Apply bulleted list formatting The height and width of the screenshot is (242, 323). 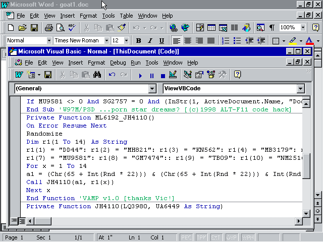click(x=237, y=40)
